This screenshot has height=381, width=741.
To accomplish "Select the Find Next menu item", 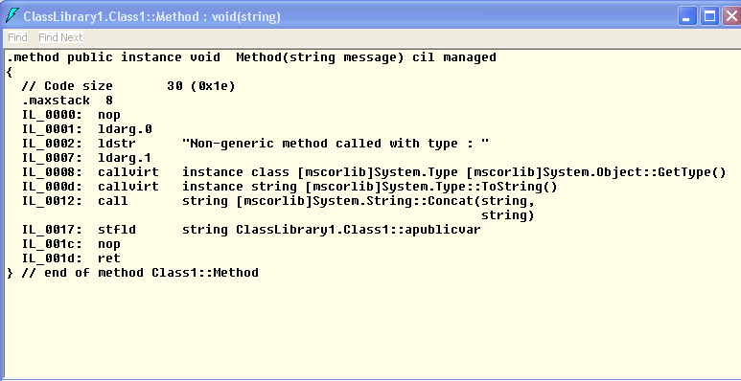I will click(60, 37).
